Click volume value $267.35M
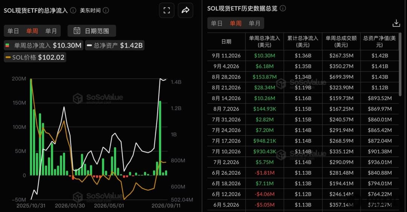The height and width of the screenshot is (212, 407). click(341, 56)
